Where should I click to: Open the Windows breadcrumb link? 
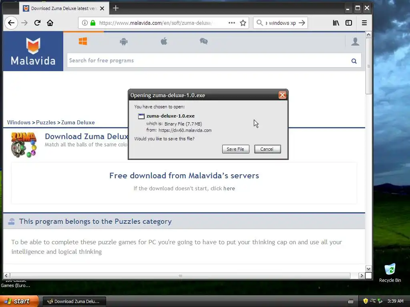[x=19, y=122]
